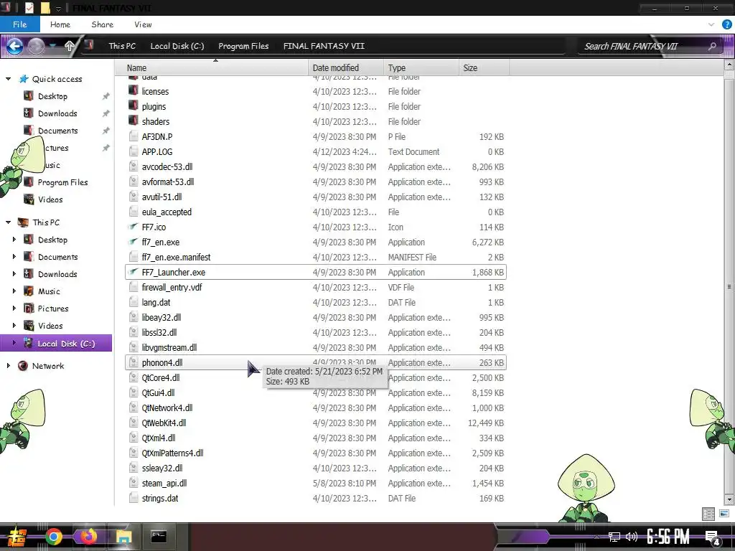The height and width of the screenshot is (551, 735).
Task: Click the Start button
Action: pyautogui.click(x=17, y=537)
